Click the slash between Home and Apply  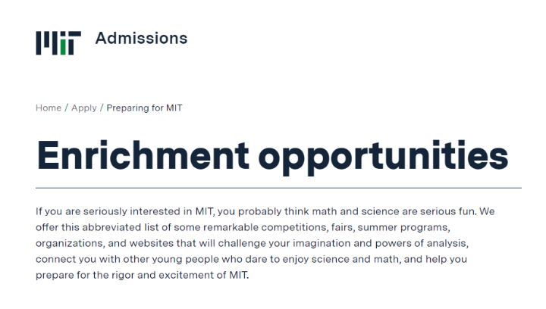coord(67,108)
